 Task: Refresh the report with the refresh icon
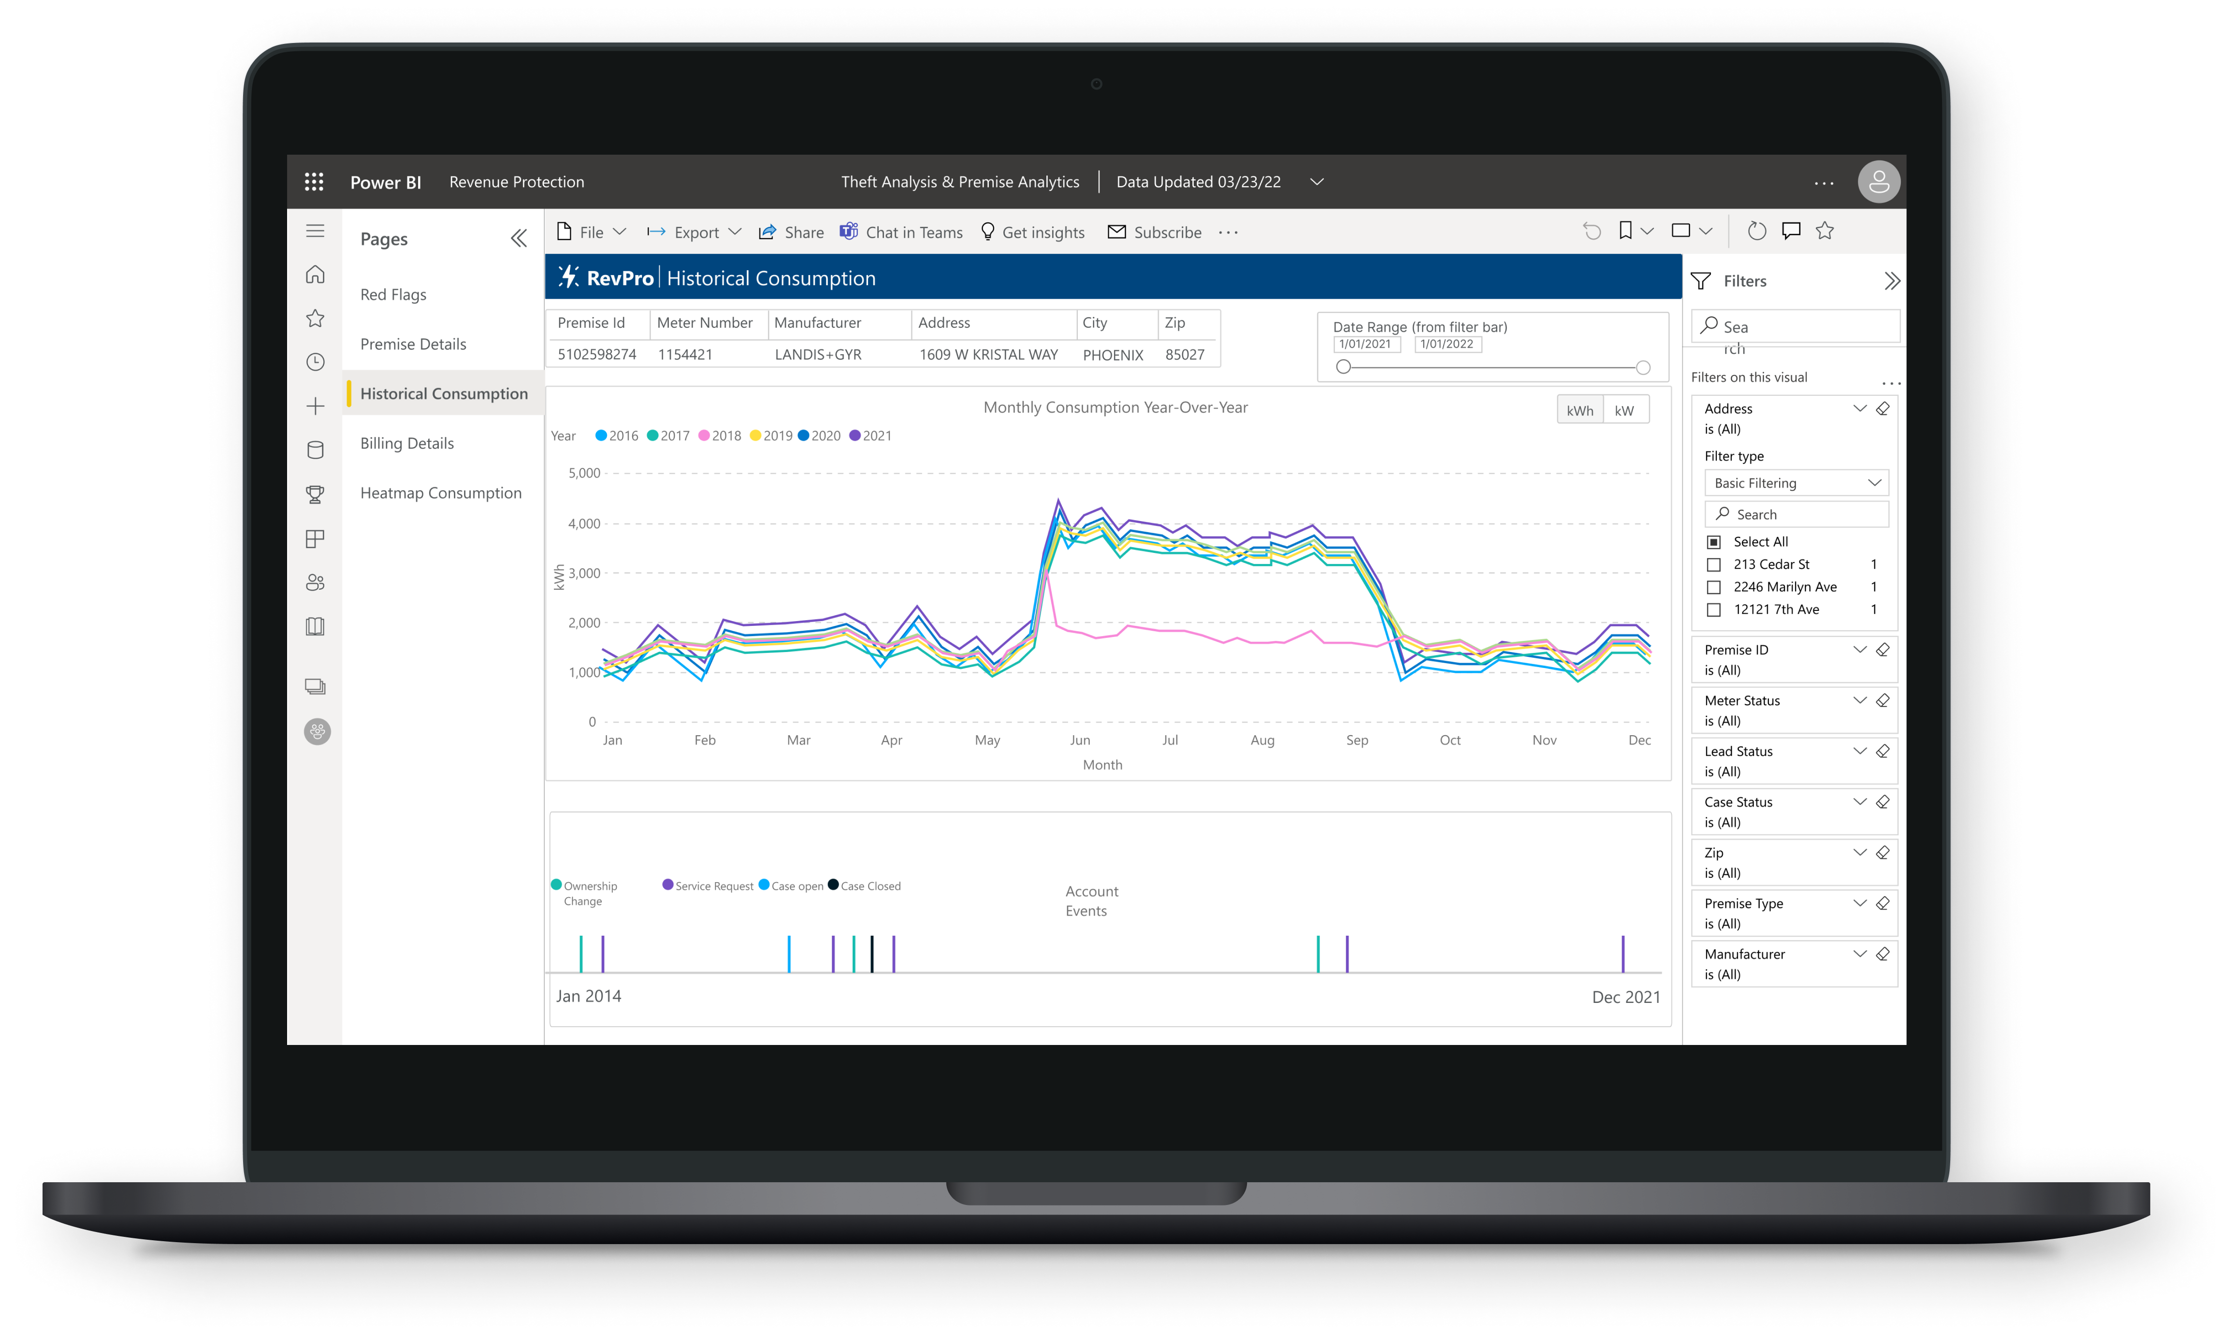(x=1756, y=231)
